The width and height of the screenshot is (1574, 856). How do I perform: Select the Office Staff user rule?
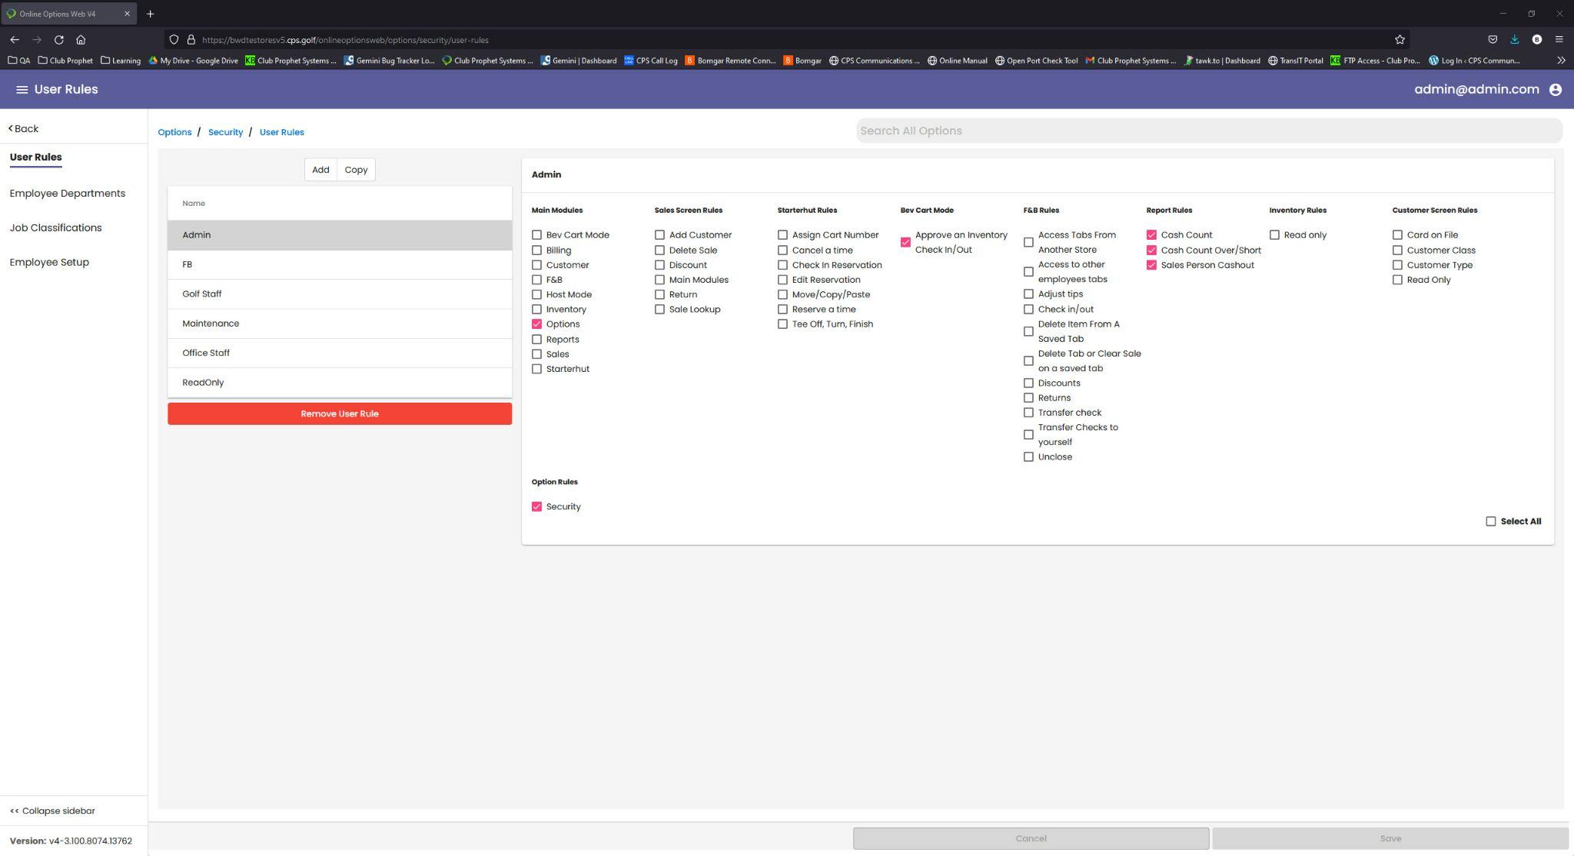point(340,353)
